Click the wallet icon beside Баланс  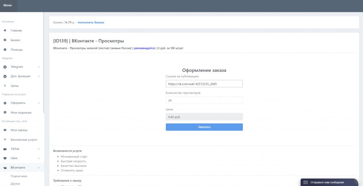(5, 40)
